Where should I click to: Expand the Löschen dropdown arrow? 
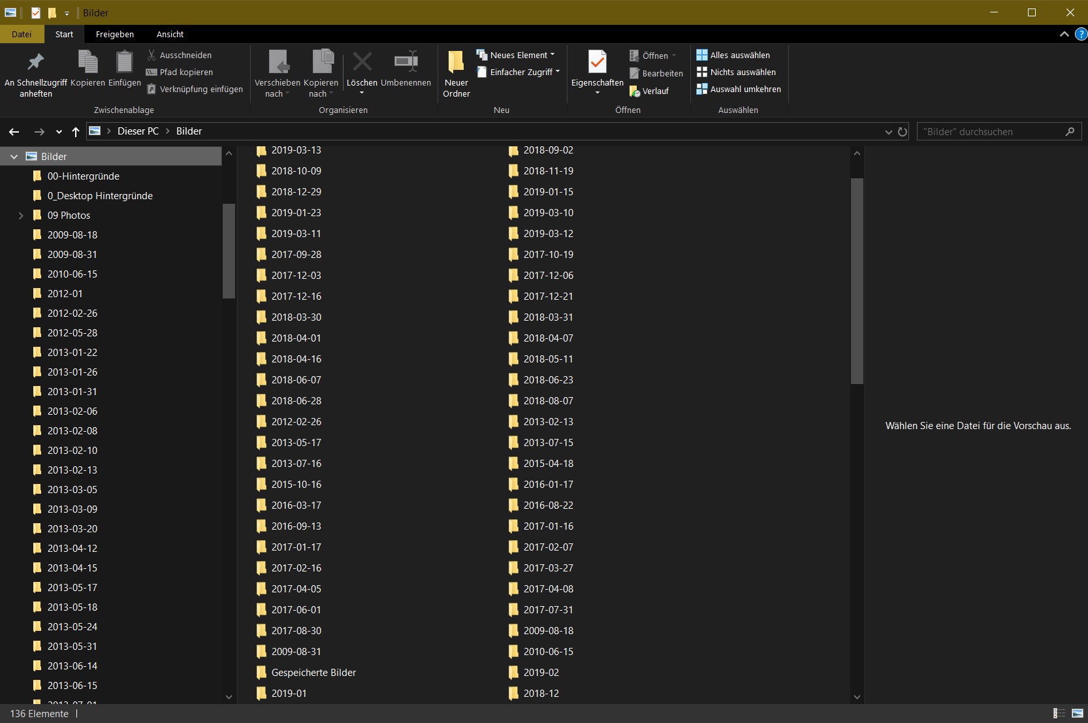pyautogui.click(x=362, y=93)
